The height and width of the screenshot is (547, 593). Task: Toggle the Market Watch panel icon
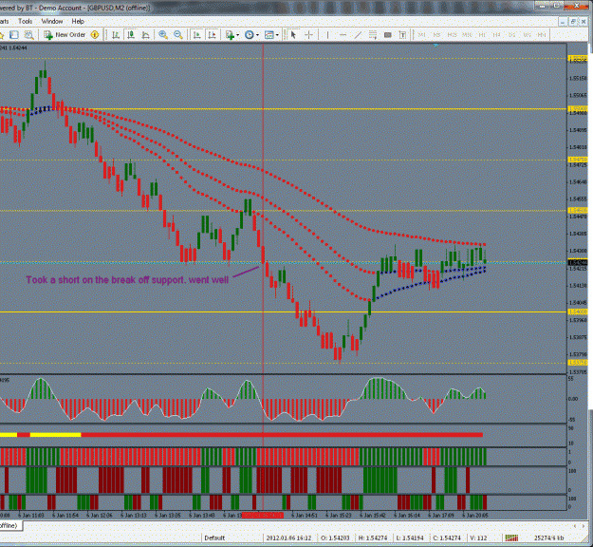(14, 35)
